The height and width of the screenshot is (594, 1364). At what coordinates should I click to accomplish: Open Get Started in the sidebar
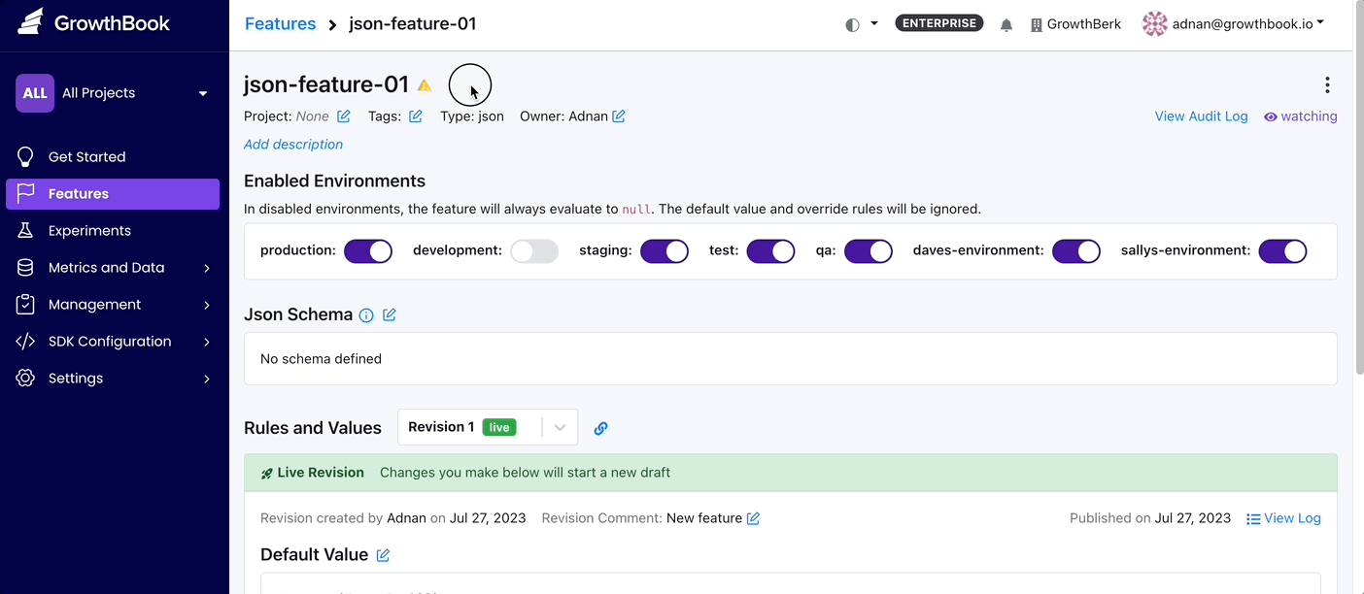(x=113, y=156)
